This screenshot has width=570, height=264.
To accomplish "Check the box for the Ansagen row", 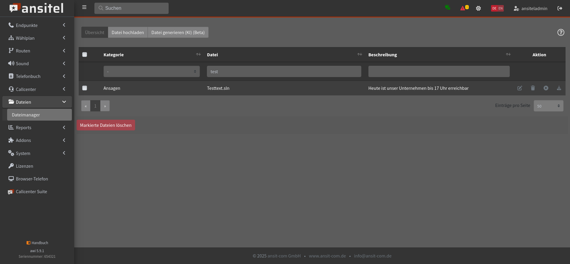I will coord(85,88).
